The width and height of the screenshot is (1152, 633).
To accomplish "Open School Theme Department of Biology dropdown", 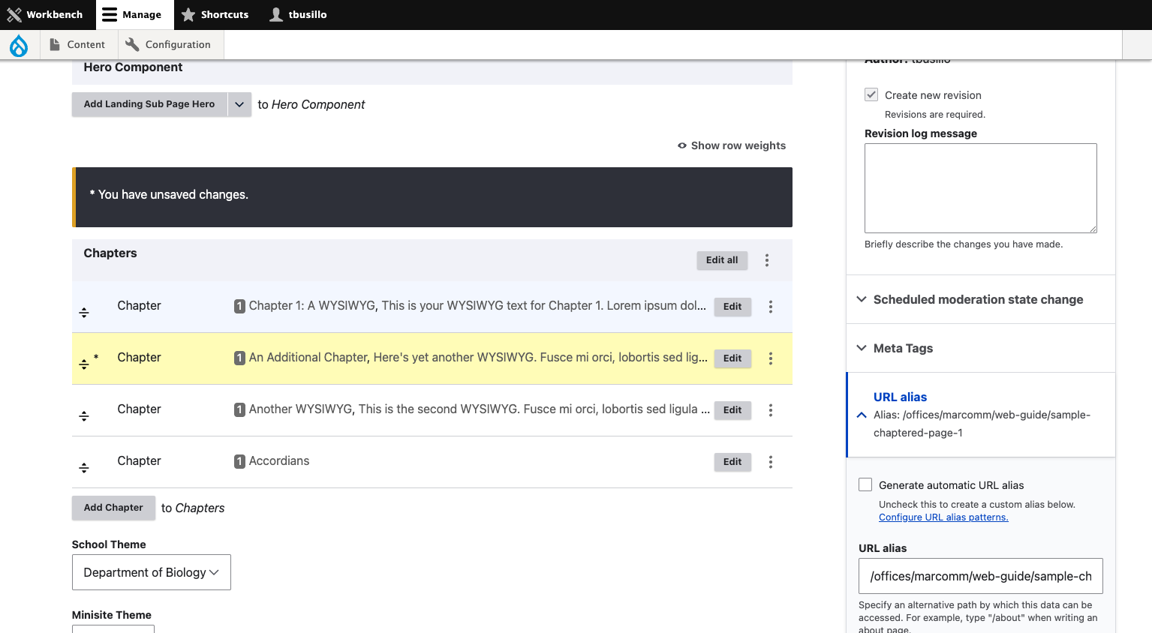I will (x=152, y=572).
